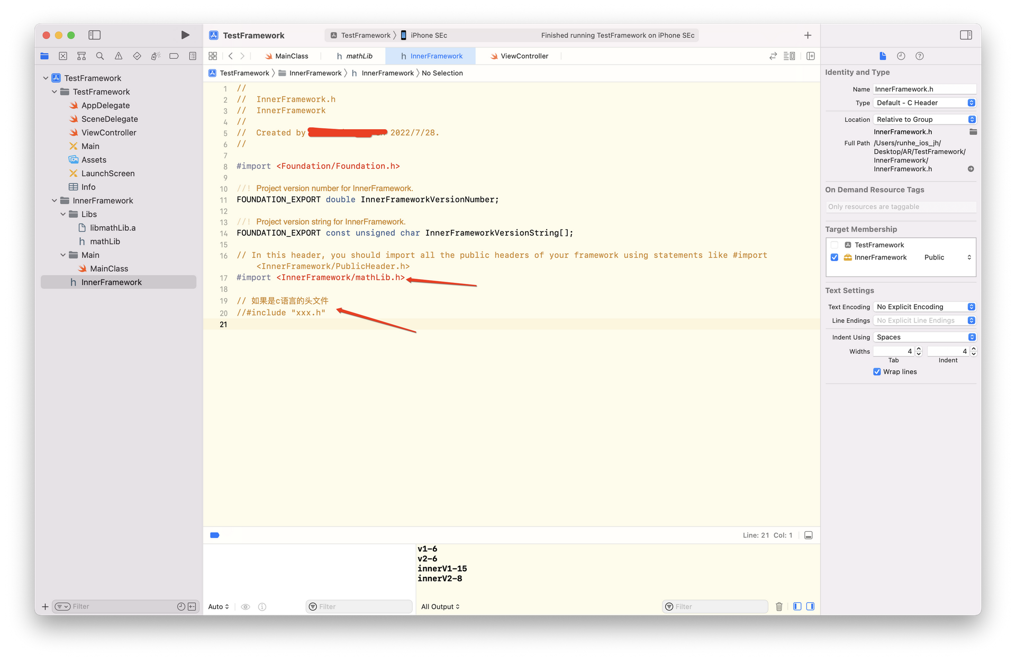Image resolution: width=1016 pixels, height=661 pixels.
Task: Open Line Endings dropdown
Action: [924, 321]
